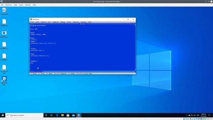Click the editor window close box

(x=32, y=24)
